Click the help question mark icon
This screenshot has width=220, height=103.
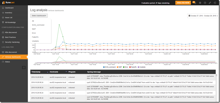pos(205,3)
